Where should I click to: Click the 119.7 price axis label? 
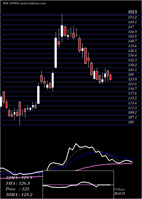click(x=133, y=89)
